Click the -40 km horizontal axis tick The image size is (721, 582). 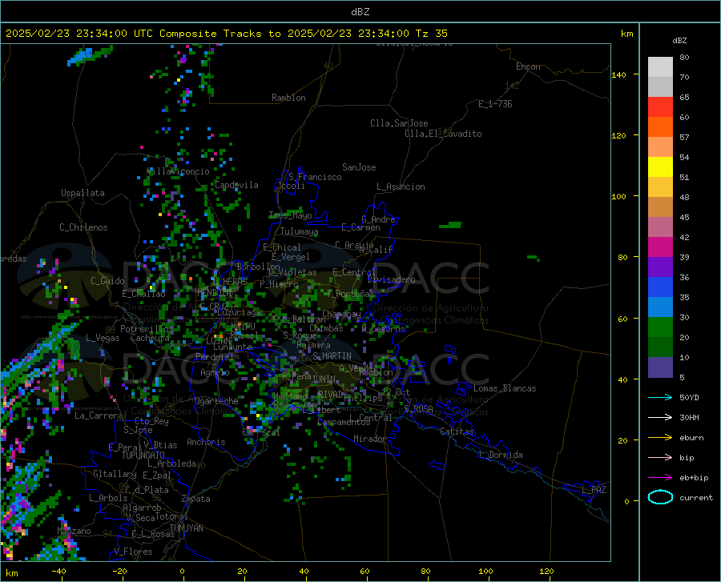click(x=58, y=572)
